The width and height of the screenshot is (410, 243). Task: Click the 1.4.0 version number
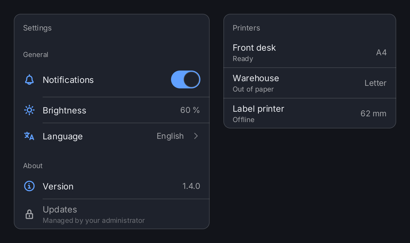point(191,186)
